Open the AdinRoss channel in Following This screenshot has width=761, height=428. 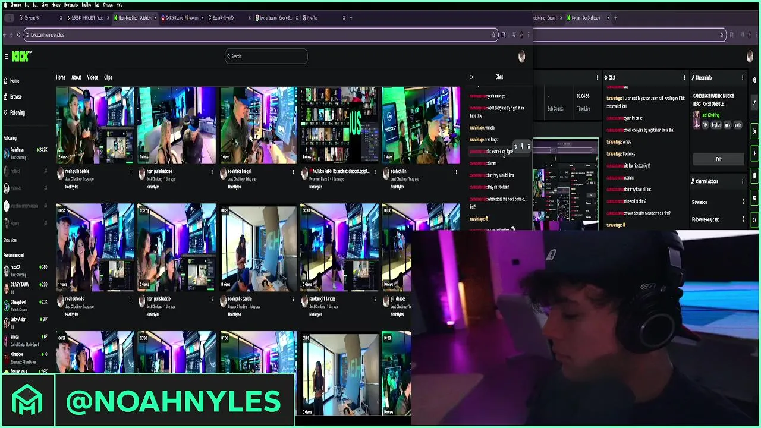(x=24, y=153)
